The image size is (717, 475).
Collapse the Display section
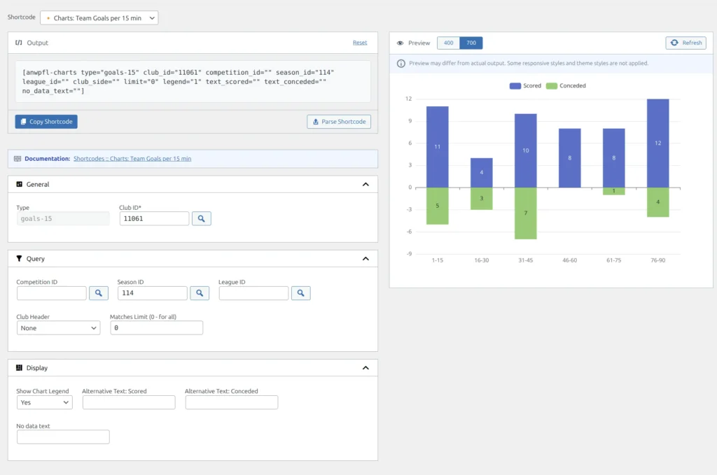click(x=366, y=368)
